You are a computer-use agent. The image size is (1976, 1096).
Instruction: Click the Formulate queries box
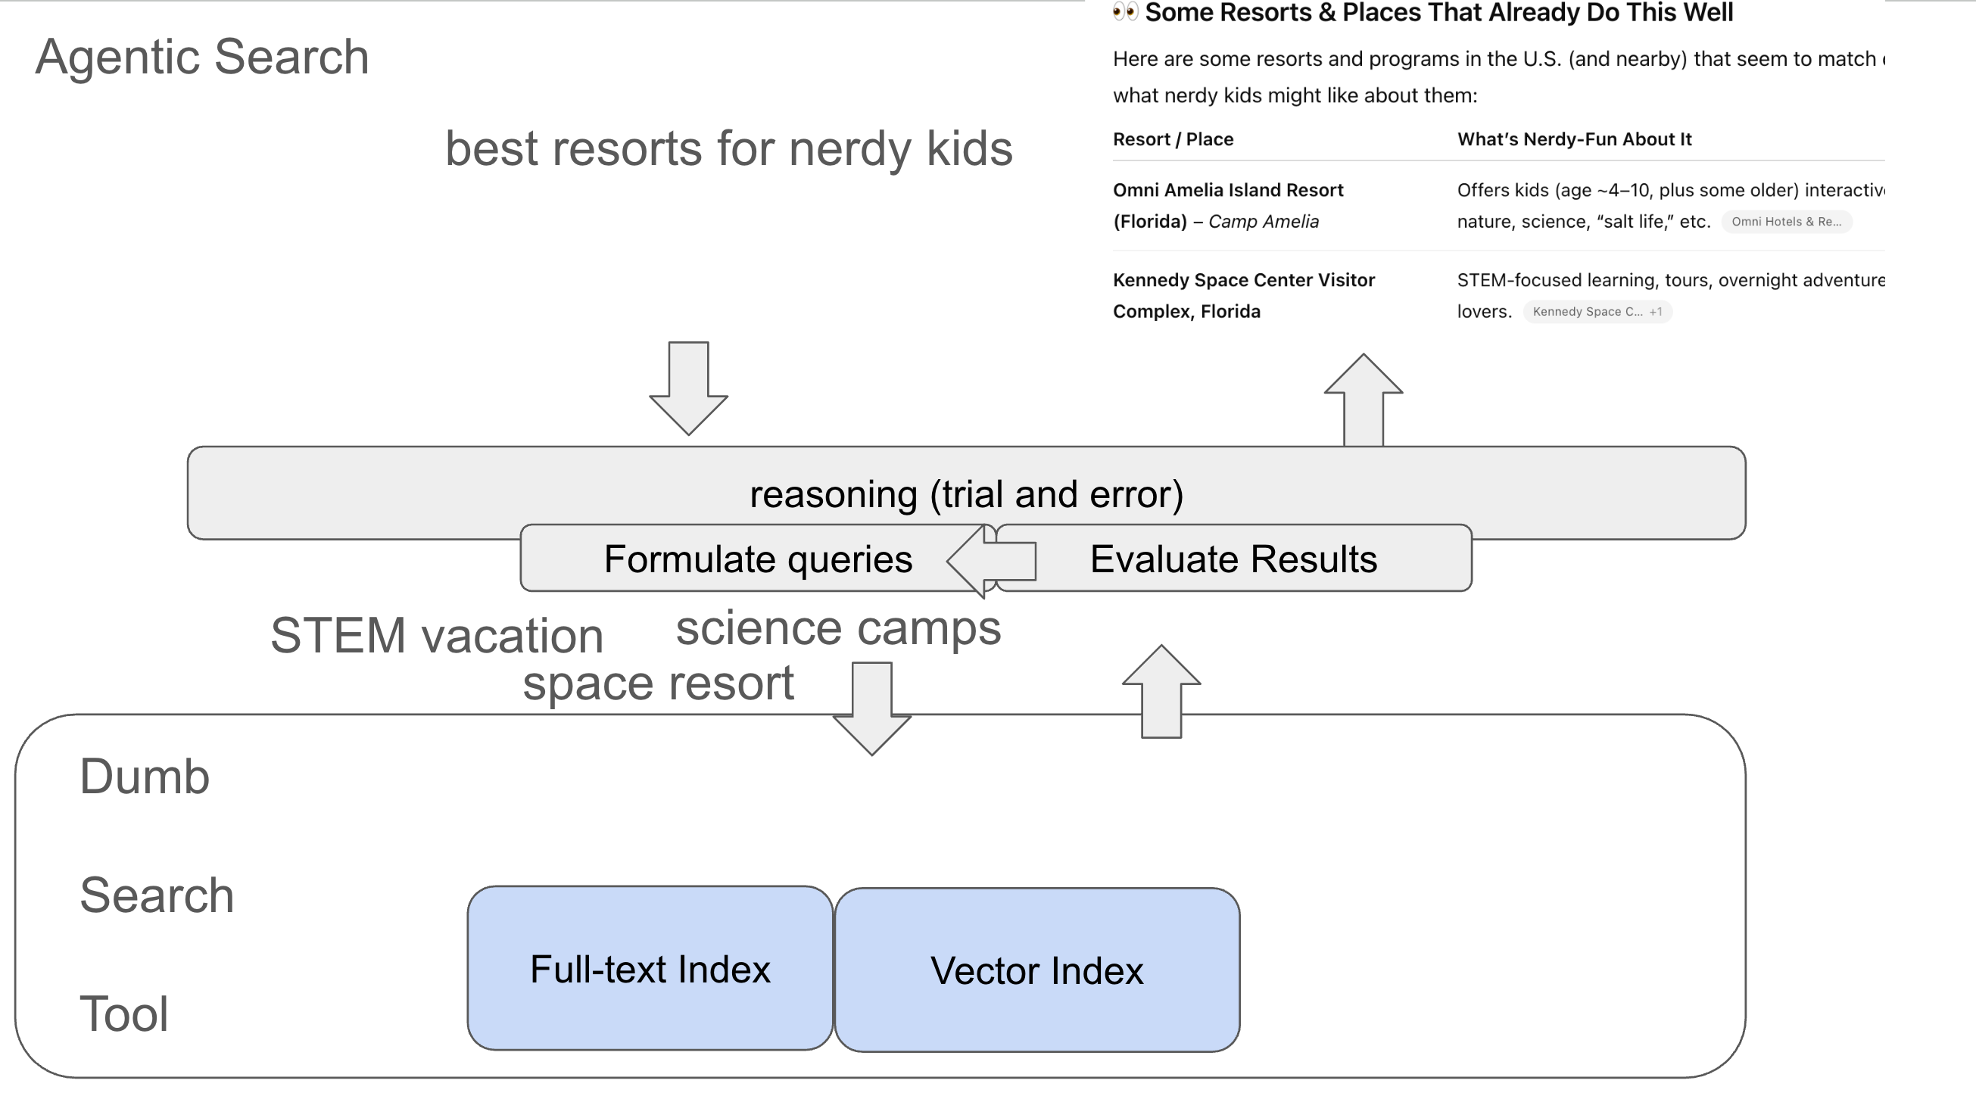[757, 559]
